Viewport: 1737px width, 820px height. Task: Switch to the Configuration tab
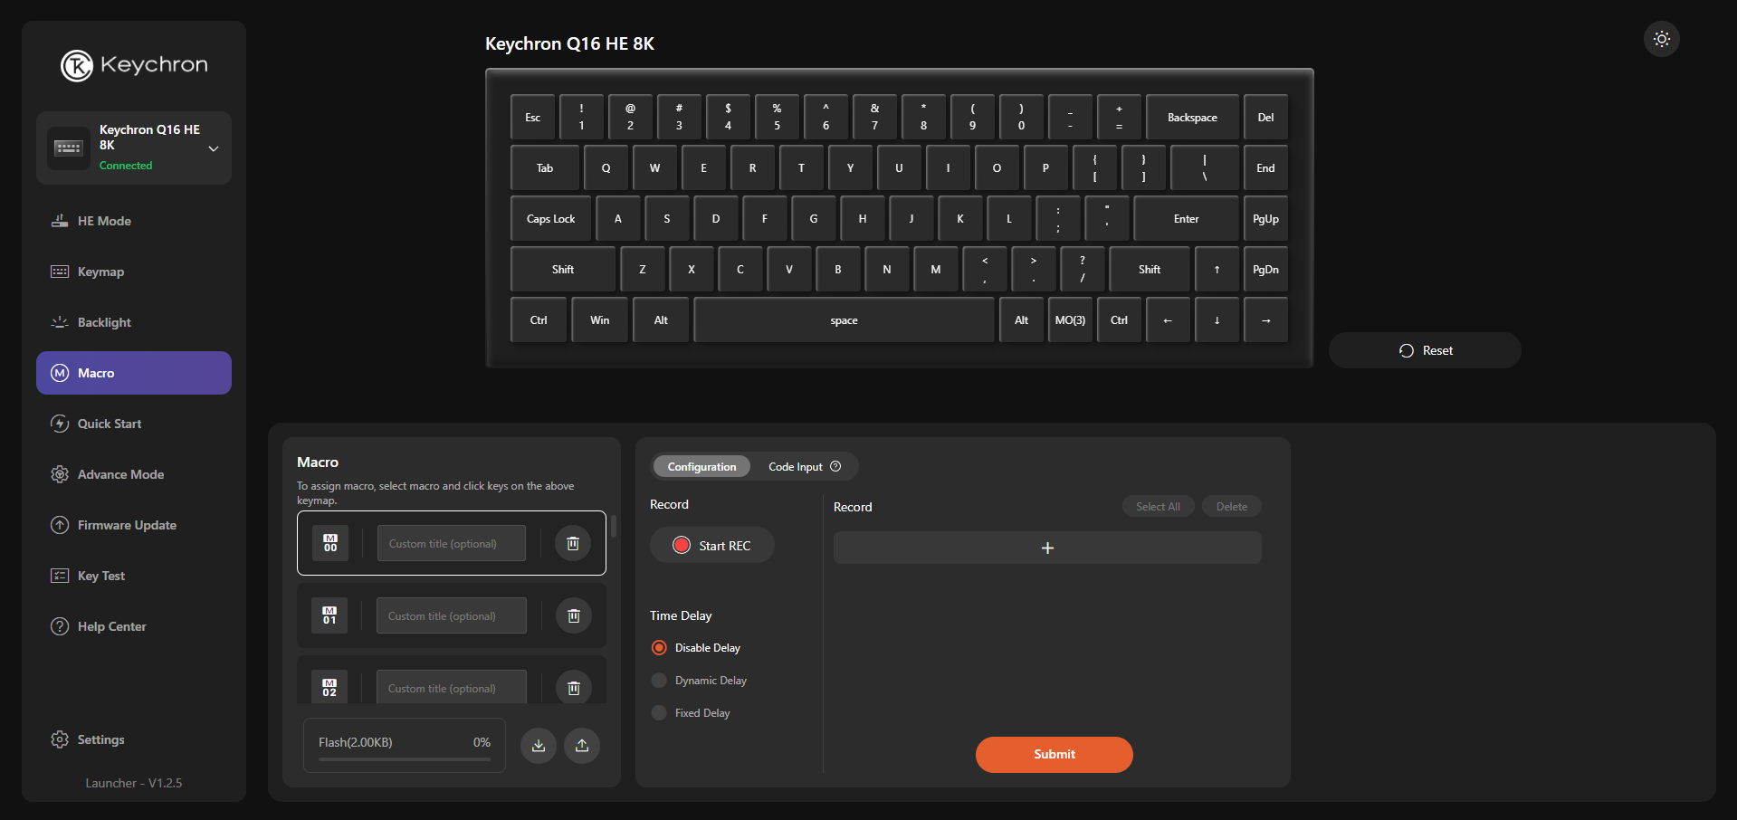701,467
